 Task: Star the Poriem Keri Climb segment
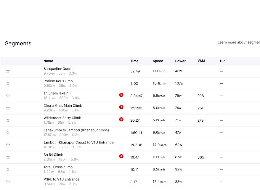tap(8, 83)
